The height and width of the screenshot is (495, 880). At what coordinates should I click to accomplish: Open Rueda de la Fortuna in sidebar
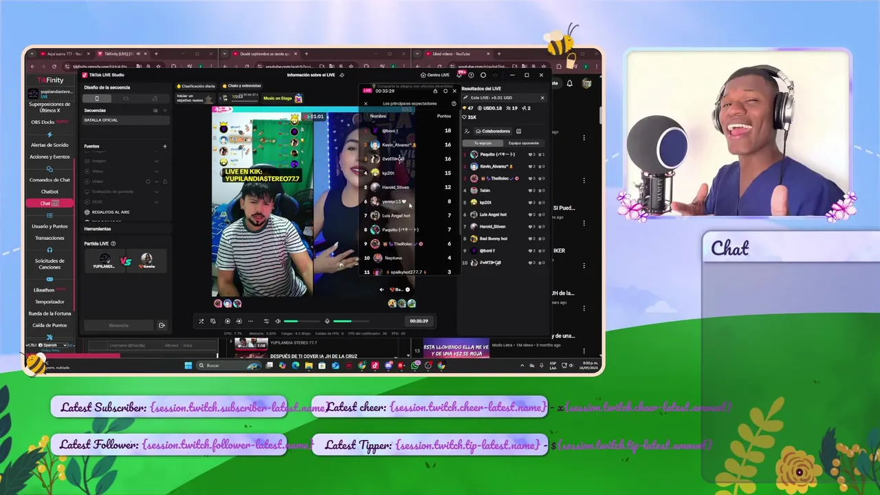[49, 313]
